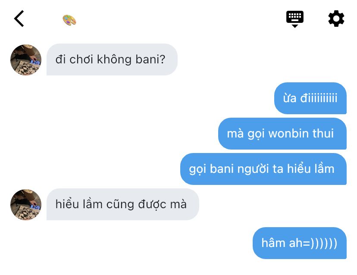Select the "đi chơi không bani?" message bubble
Screen dimensions: 357x275
(112, 59)
